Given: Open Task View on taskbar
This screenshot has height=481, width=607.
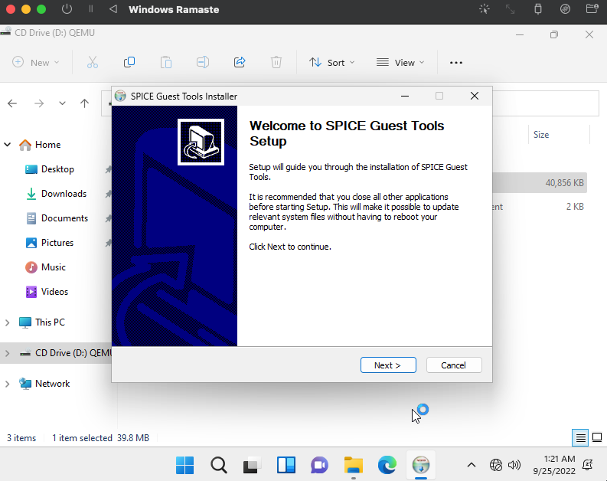Looking at the screenshot, I should 252,465.
